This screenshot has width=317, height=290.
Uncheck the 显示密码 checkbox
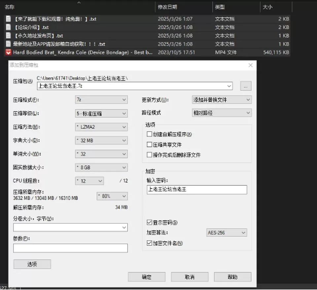(149, 222)
